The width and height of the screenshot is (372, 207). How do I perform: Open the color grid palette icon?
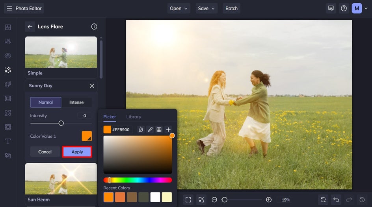click(x=159, y=129)
